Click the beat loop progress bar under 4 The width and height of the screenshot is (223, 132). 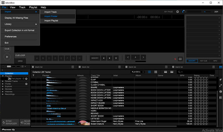click(136, 62)
